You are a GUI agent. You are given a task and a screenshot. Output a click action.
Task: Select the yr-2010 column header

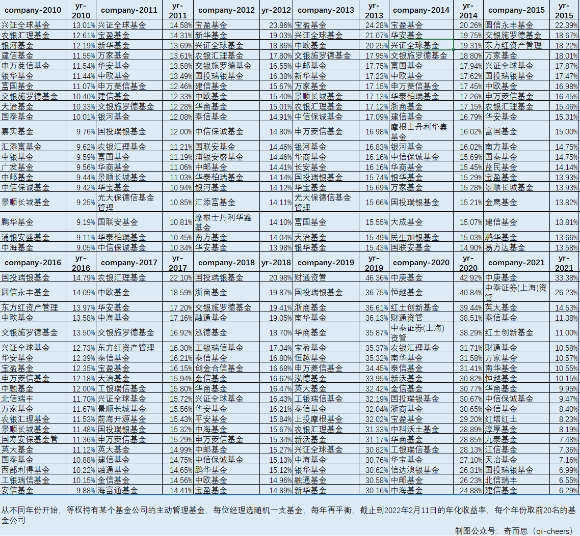tap(81, 10)
